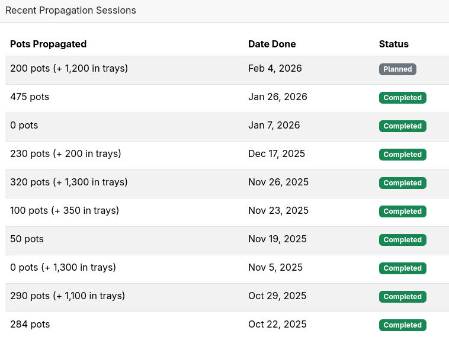Click the Completed badge for Dec 17, 2025

point(402,155)
